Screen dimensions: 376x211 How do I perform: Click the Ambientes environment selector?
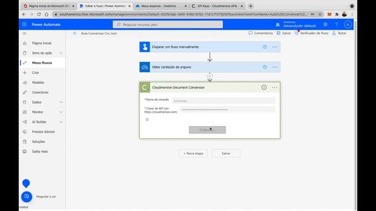(x=300, y=24)
